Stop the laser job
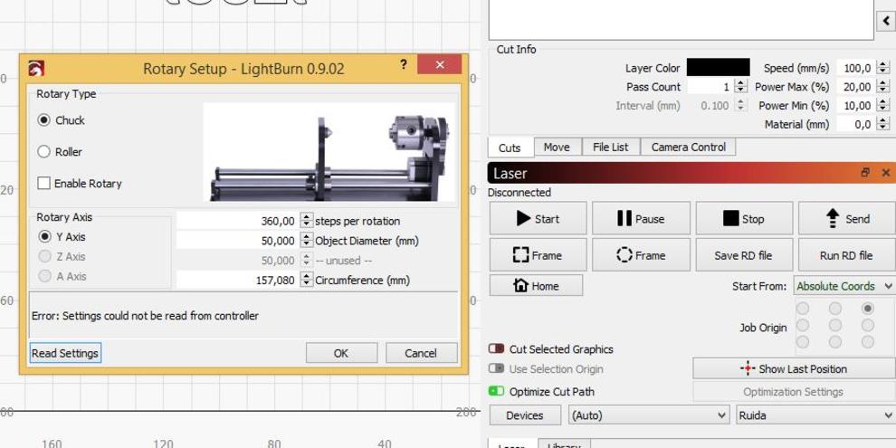This screenshot has height=448, width=896. click(744, 218)
